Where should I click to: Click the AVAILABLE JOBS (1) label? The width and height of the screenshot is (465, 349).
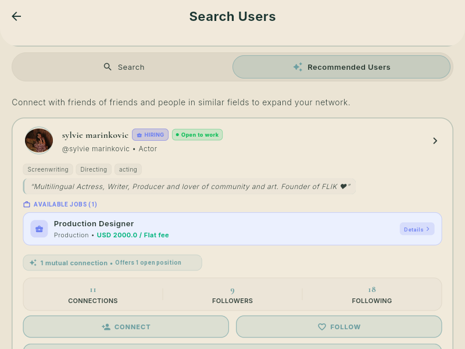click(x=65, y=205)
